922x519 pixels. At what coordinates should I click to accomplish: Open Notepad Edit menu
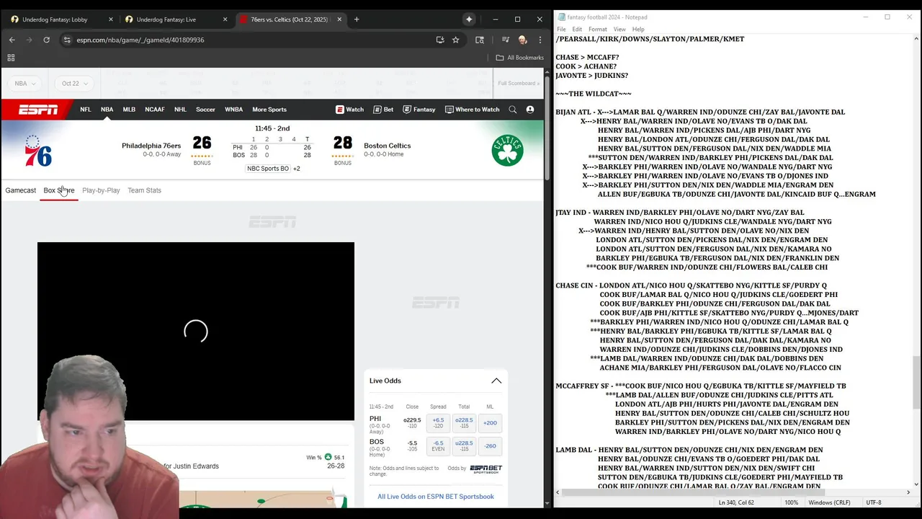point(577,30)
